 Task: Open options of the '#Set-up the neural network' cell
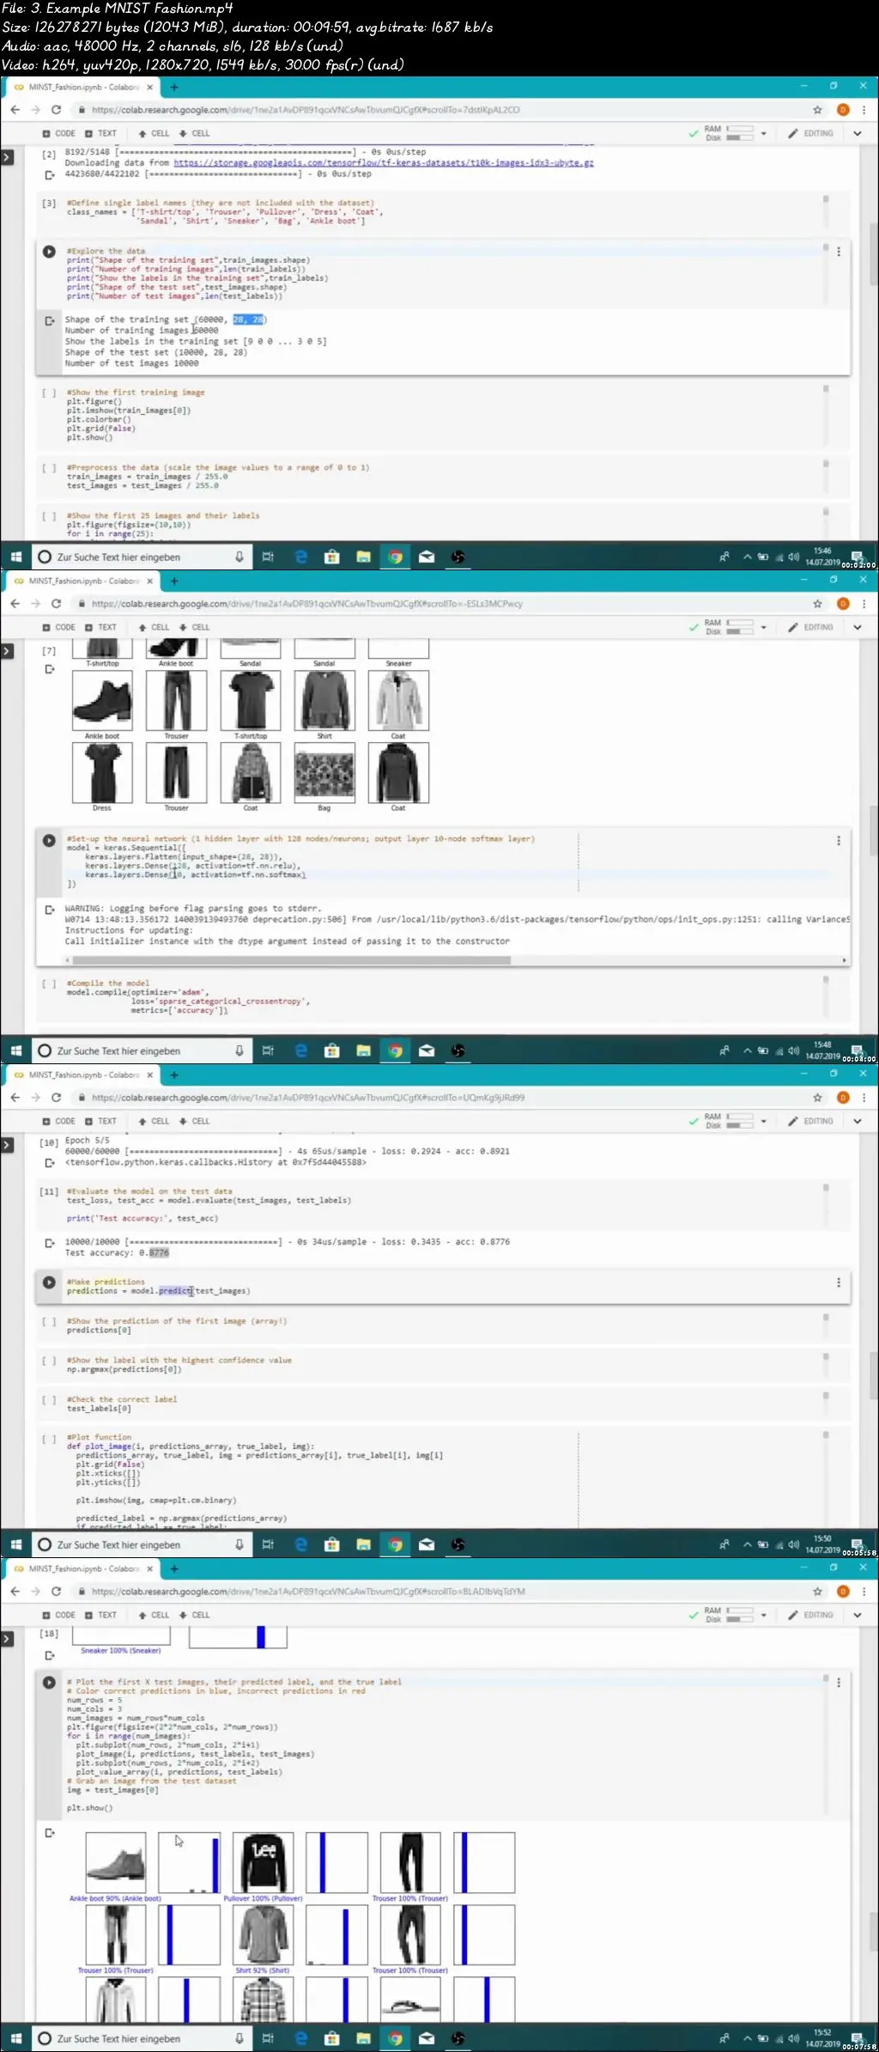[x=839, y=840]
